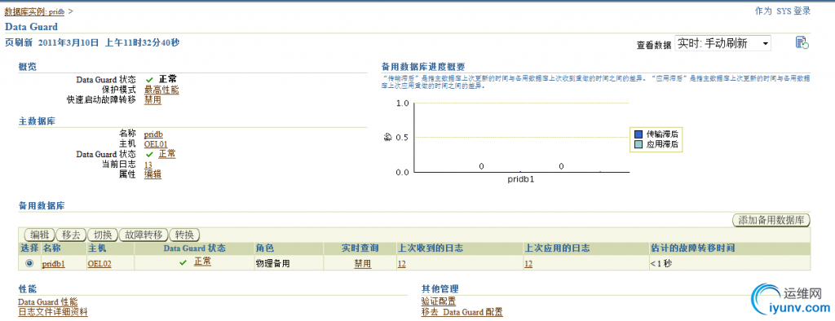Open the Data Guard 性能 link
The height and width of the screenshot is (321, 835).
click(x=47, y=301)
